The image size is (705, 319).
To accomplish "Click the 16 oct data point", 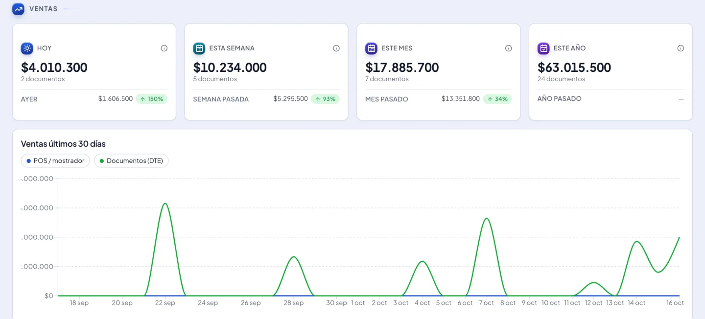I will point(679,237).
